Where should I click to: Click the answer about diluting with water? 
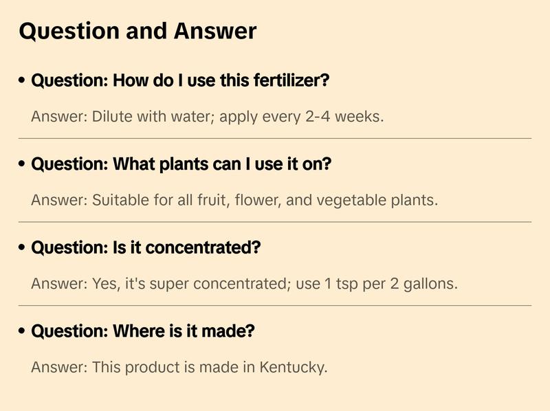click(x=207, y=117)
